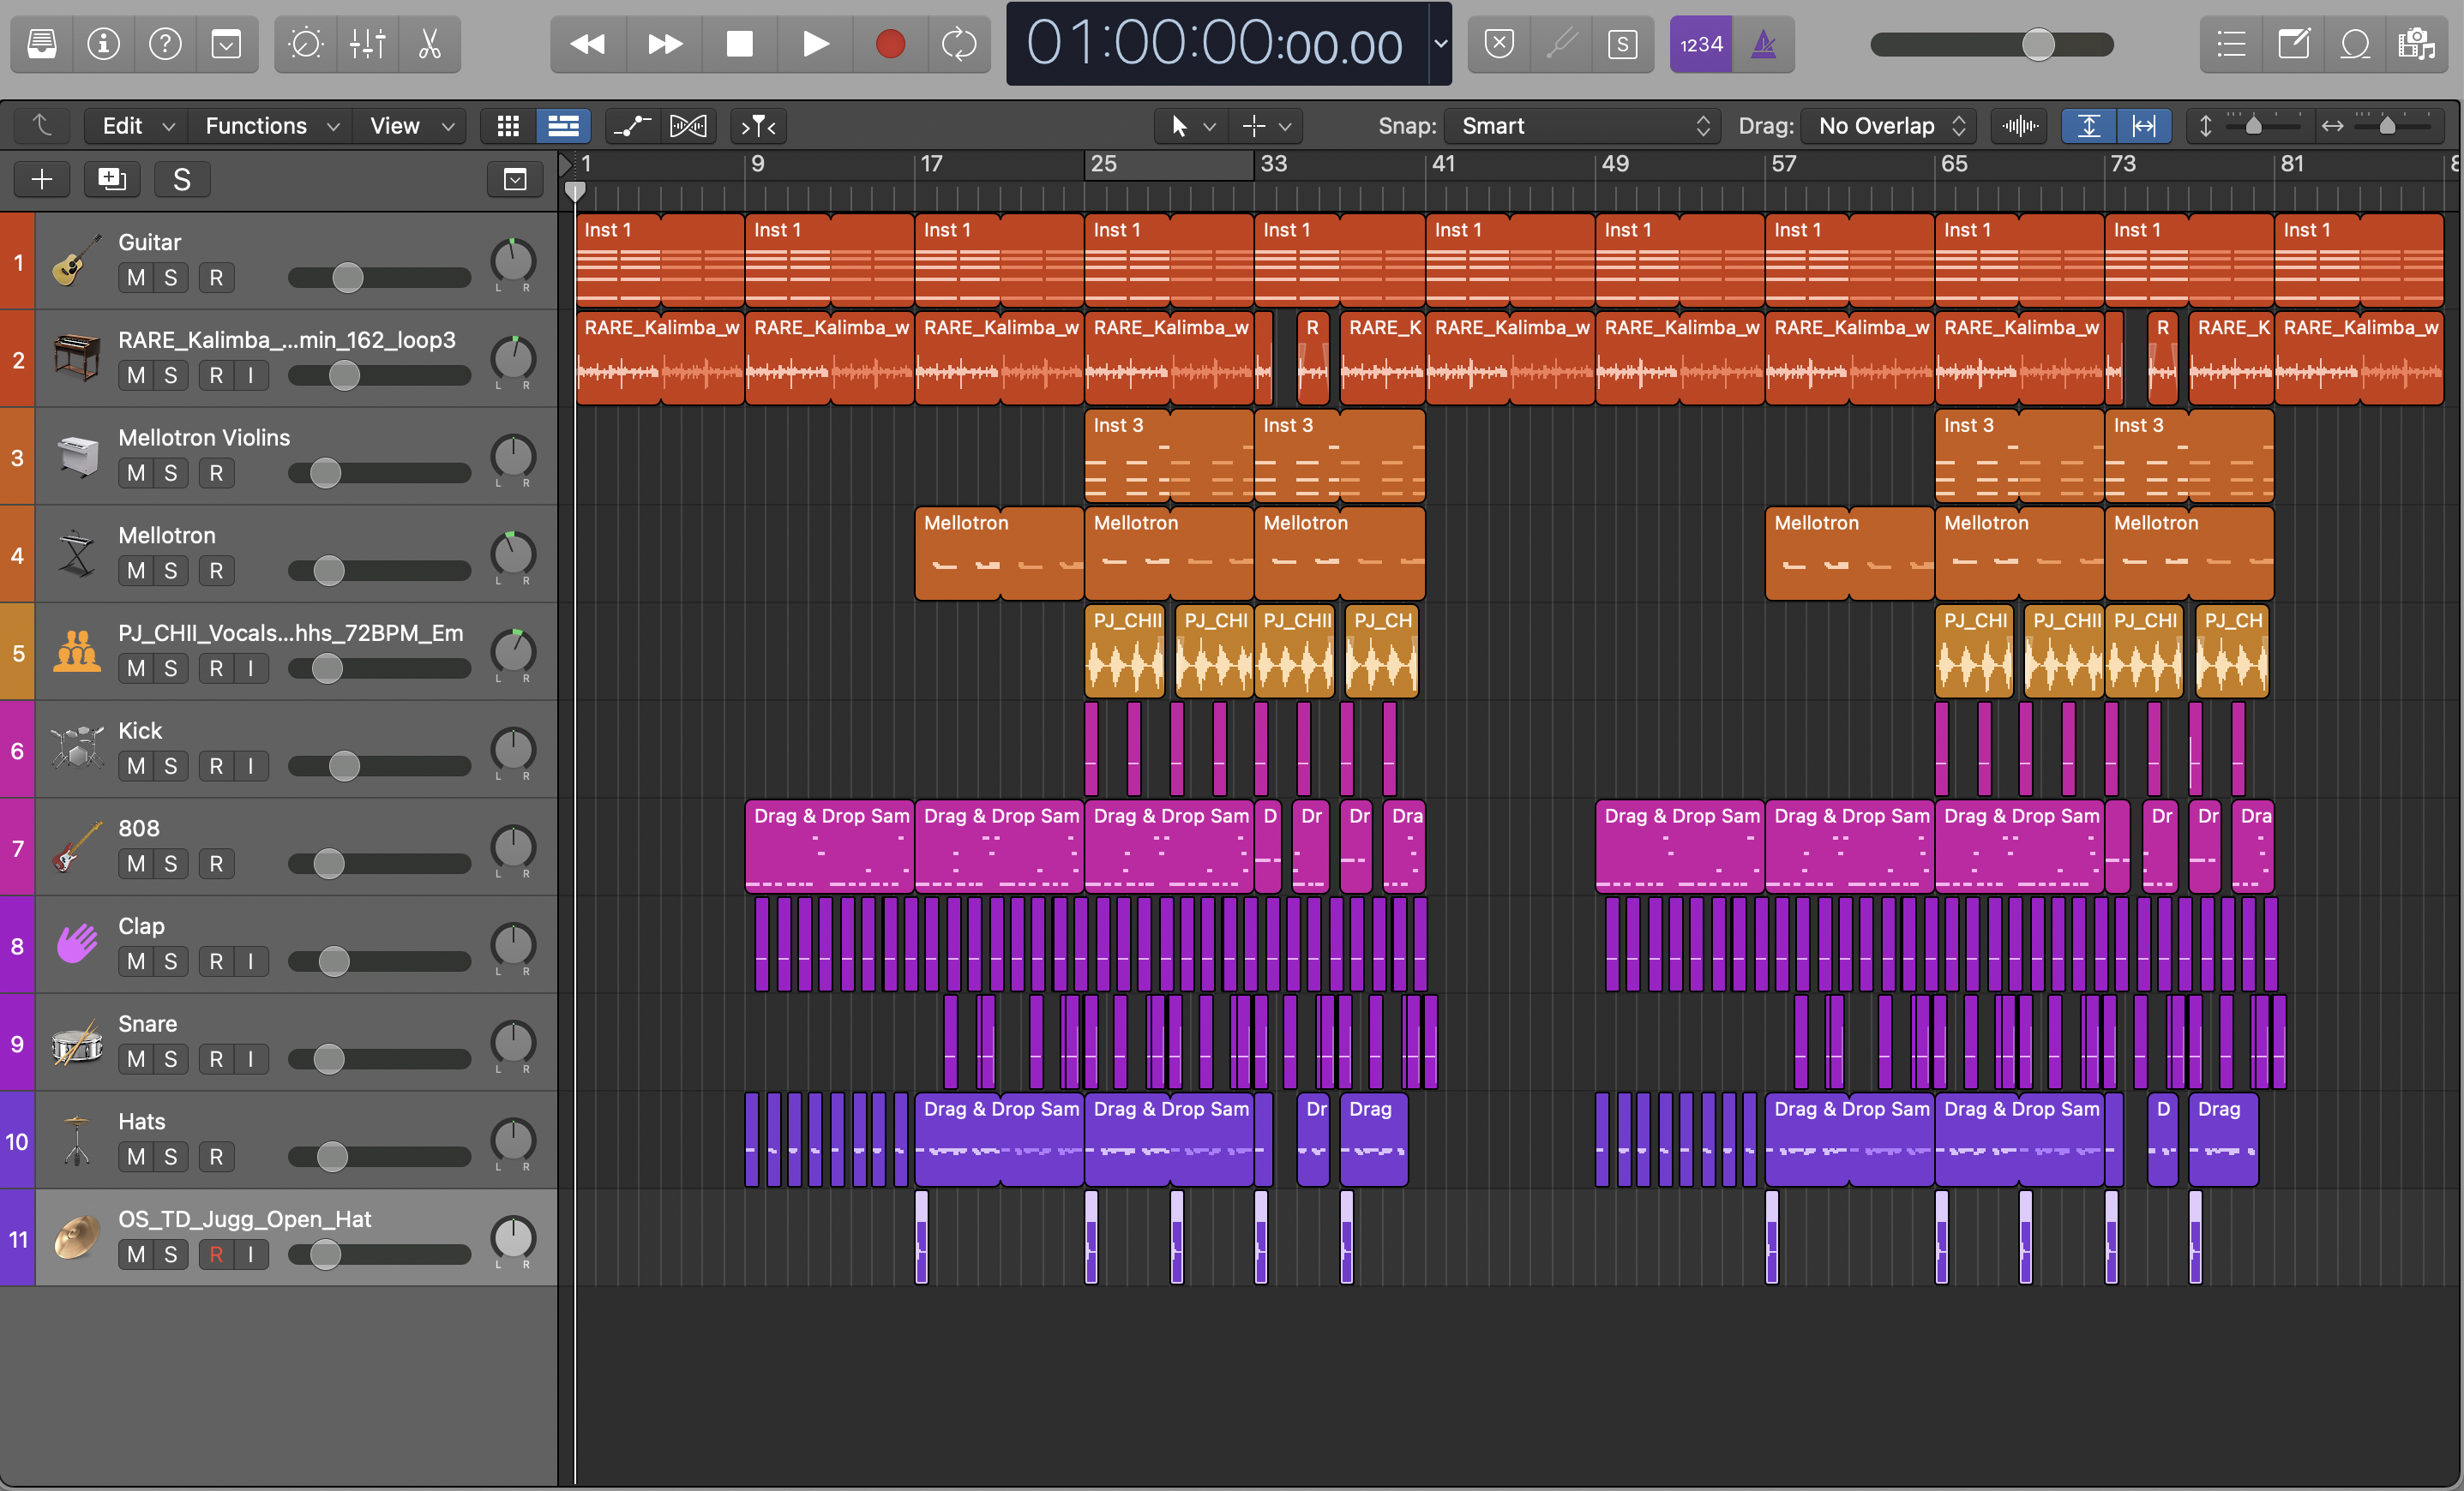Switch to list tracks view icon

[x=563, y=126]
